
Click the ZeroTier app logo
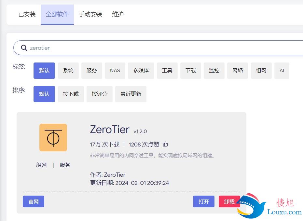point(53,138)
